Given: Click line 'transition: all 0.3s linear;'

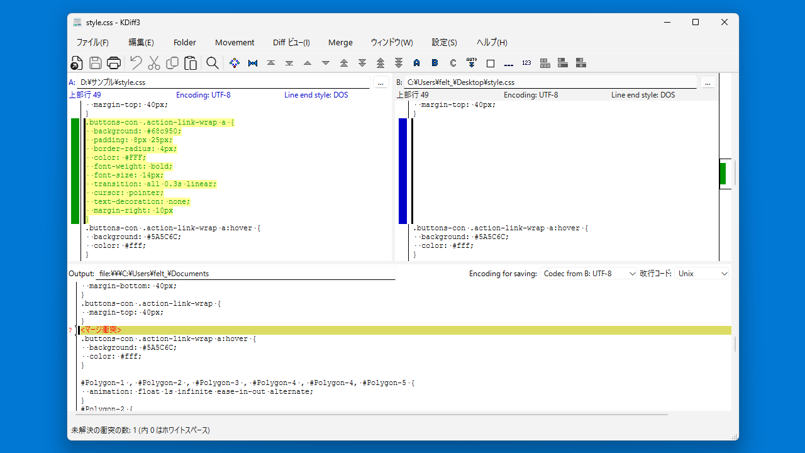Looking at the screenshot, I should (151, 184).
